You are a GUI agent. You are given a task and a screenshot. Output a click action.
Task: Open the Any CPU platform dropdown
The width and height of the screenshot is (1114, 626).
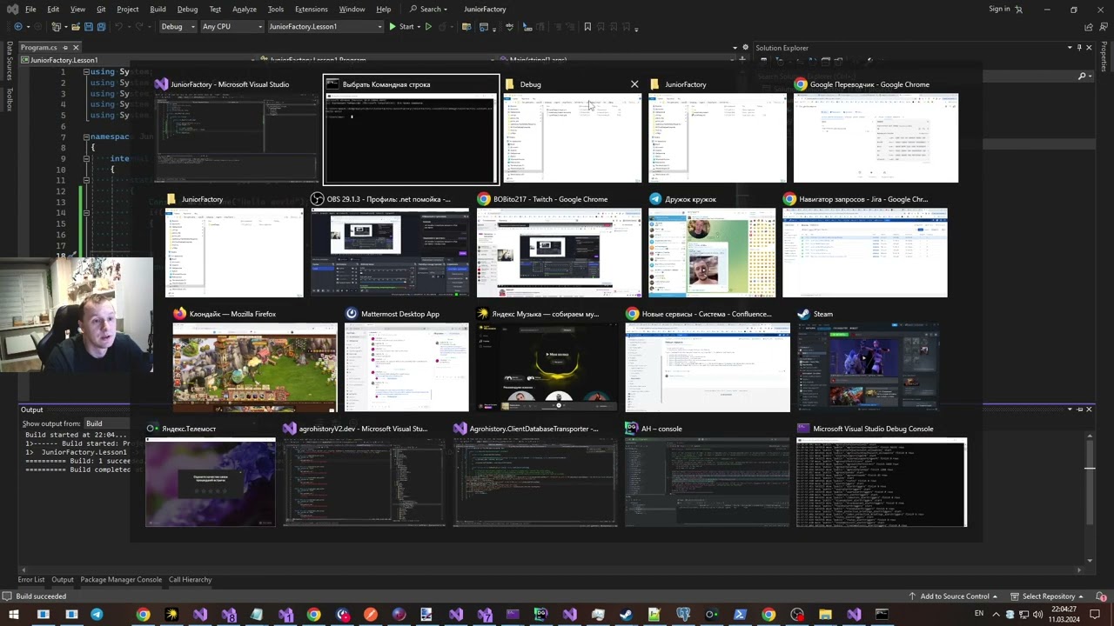click(x=232, y=27)
